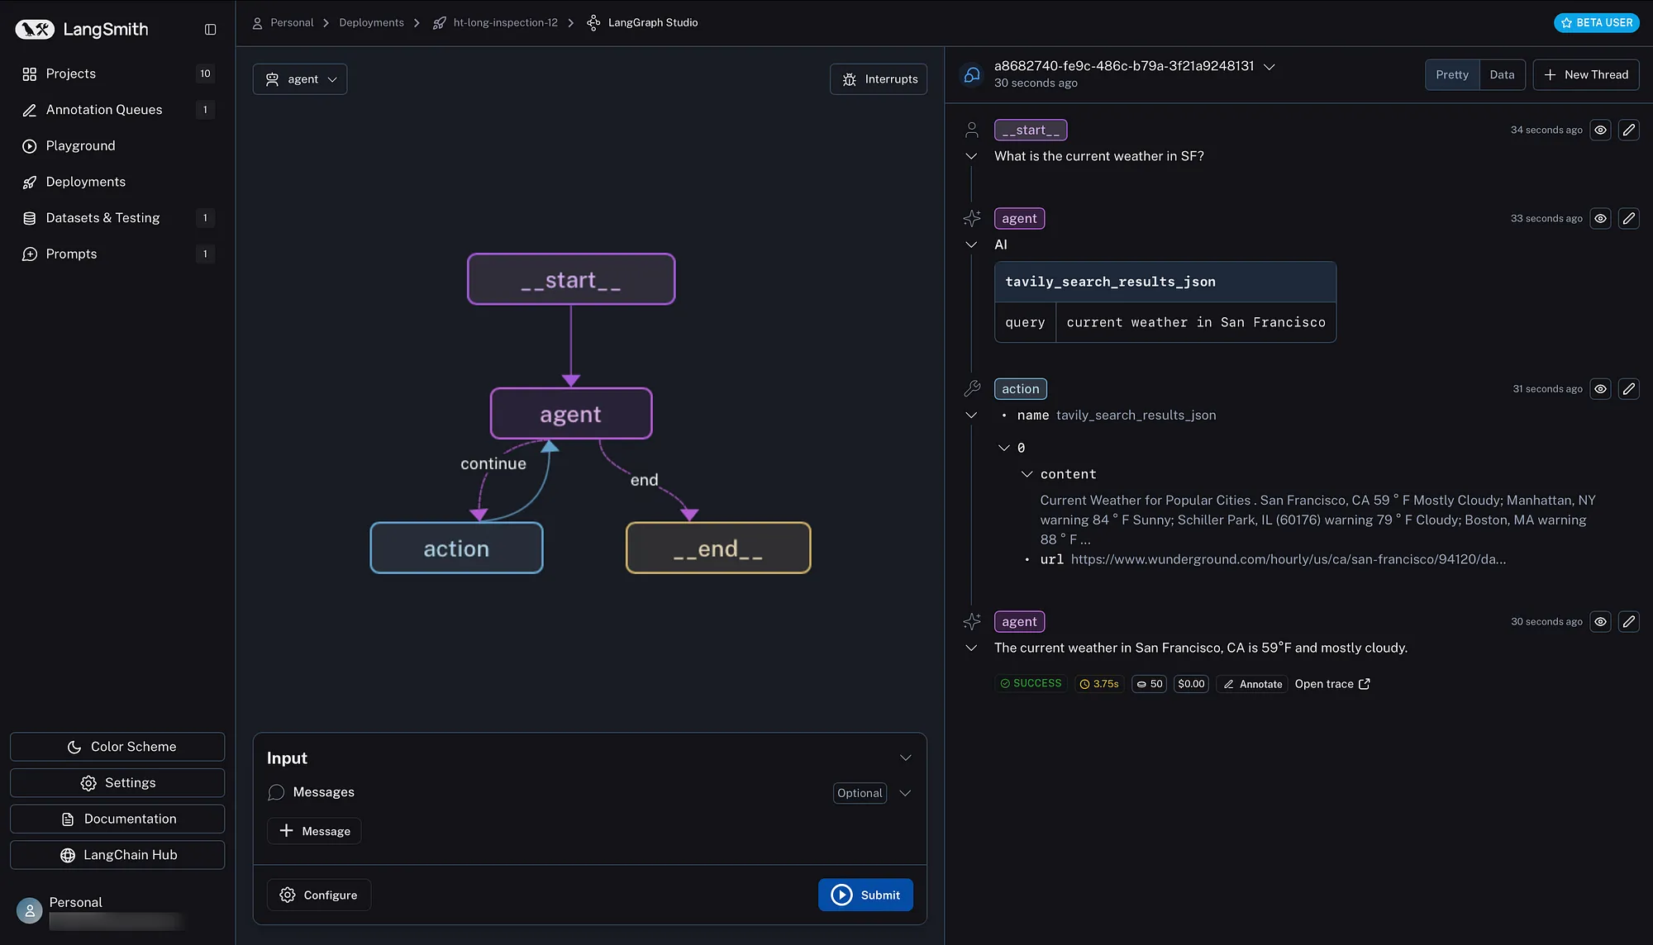Open Projects in the sidebar
Screen dimensions: 1653x945
[x=117, y=74]
